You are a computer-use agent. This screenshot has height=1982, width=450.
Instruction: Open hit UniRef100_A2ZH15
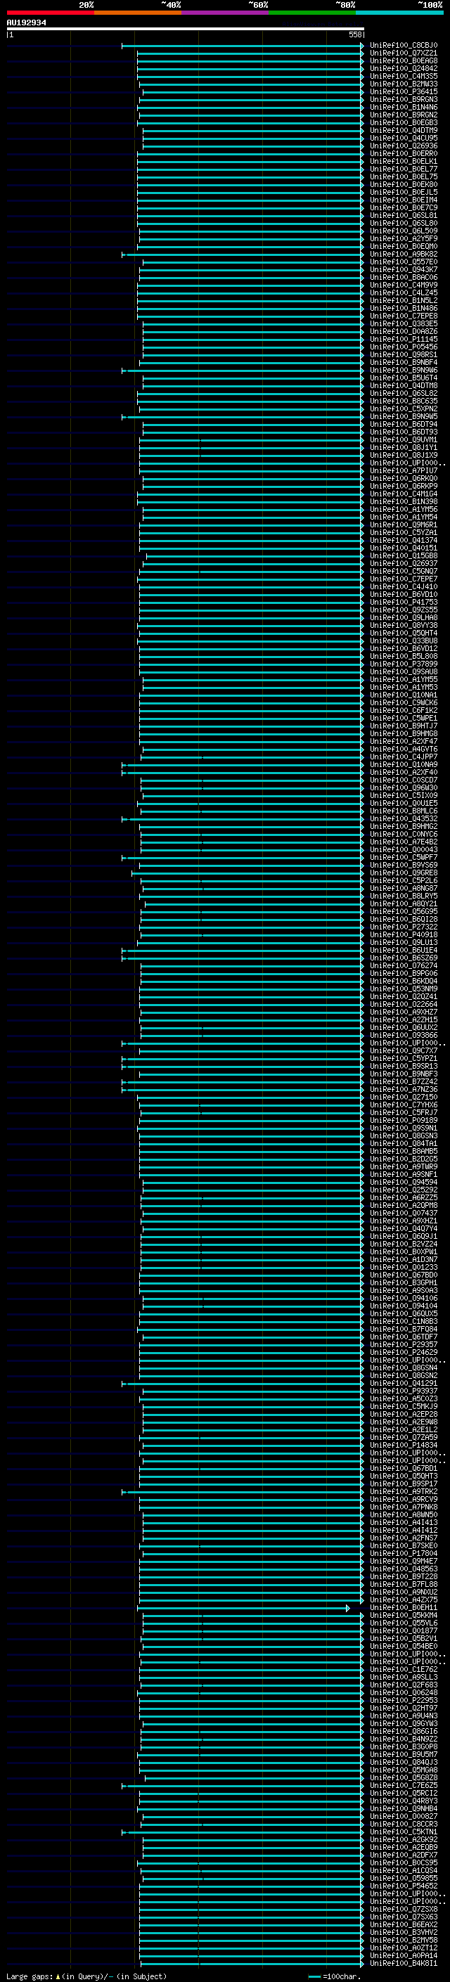coord(403,1020)
